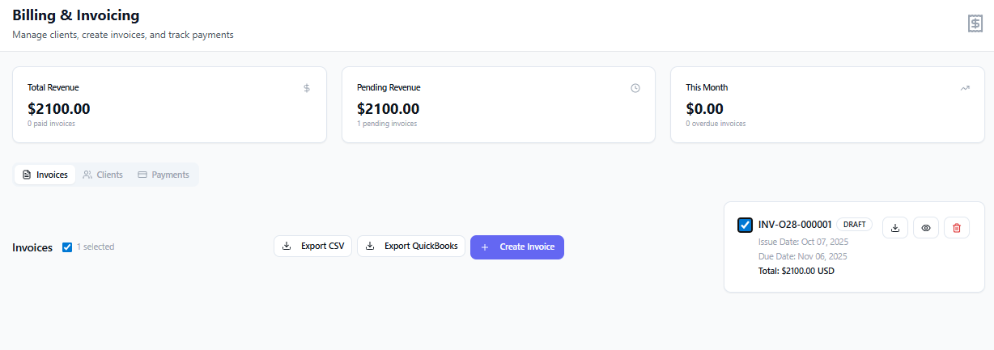Download invoice INV-O28-000001 via download icon
The image size is (994, 350).
coord(895,228)
